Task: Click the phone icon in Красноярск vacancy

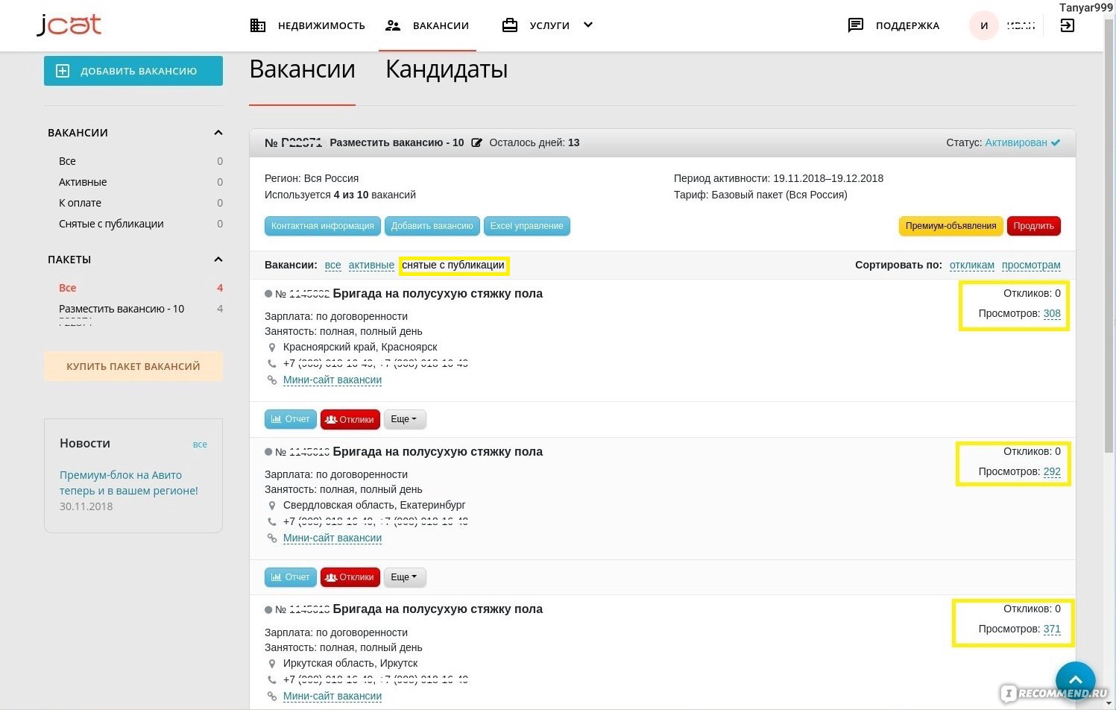Action: click(272, 363)
